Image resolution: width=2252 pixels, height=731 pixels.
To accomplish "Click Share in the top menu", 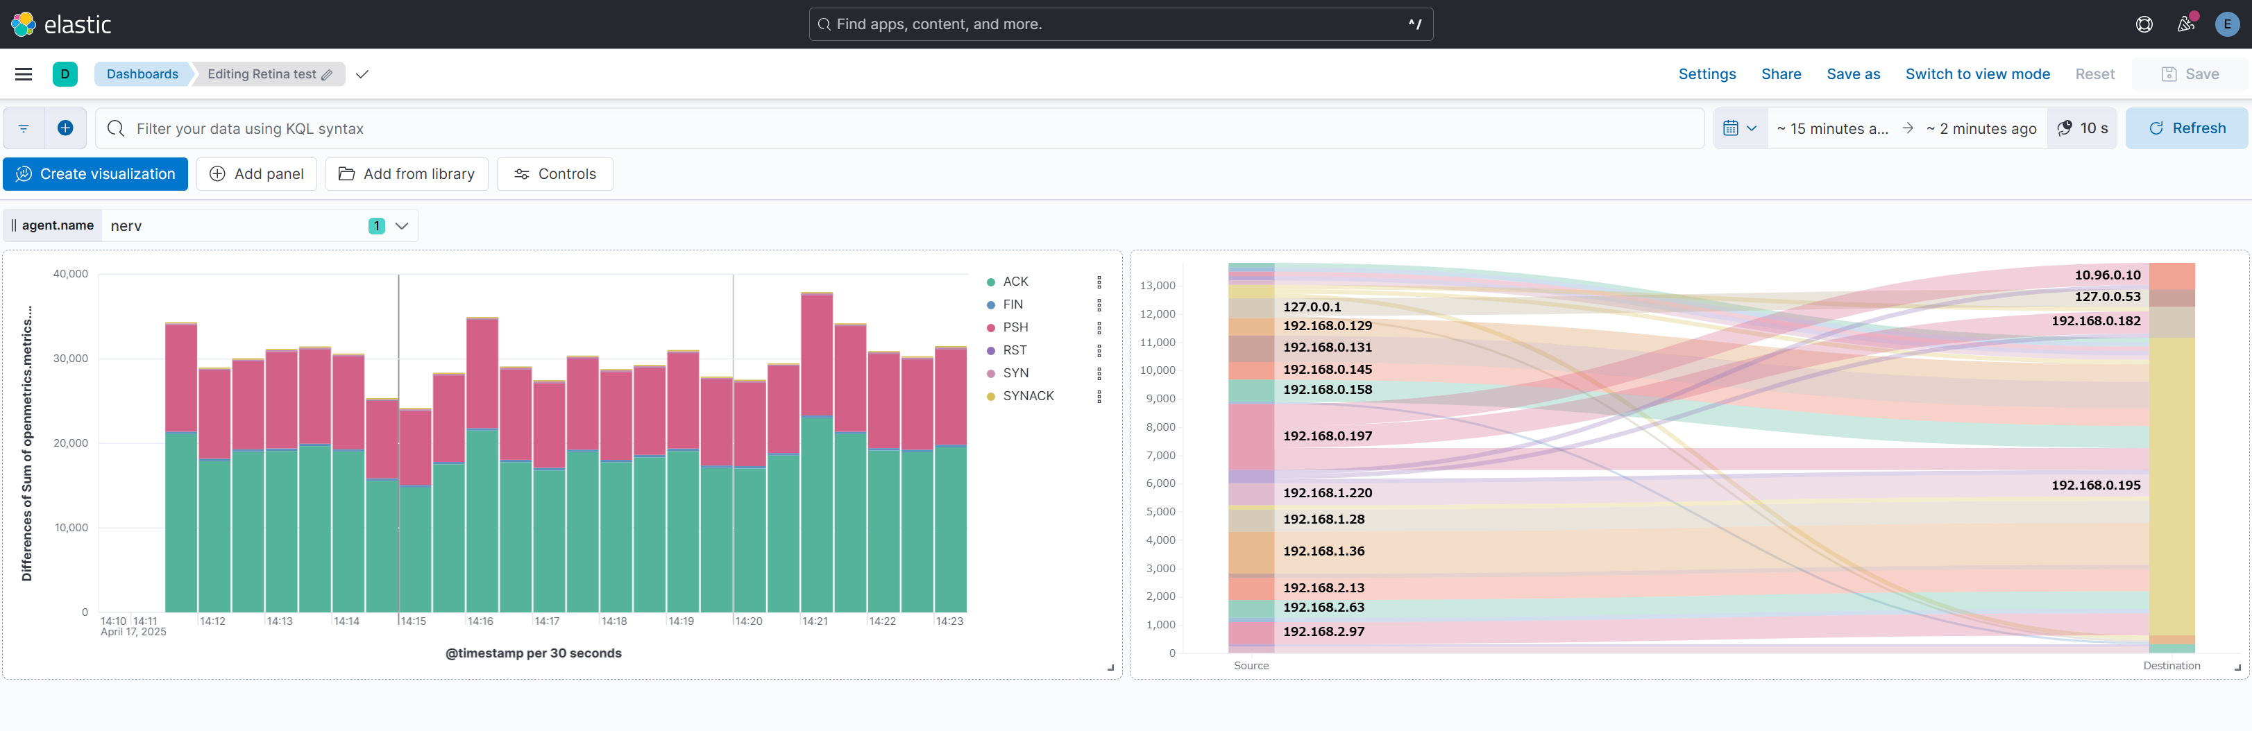I will click(1781, 74).
